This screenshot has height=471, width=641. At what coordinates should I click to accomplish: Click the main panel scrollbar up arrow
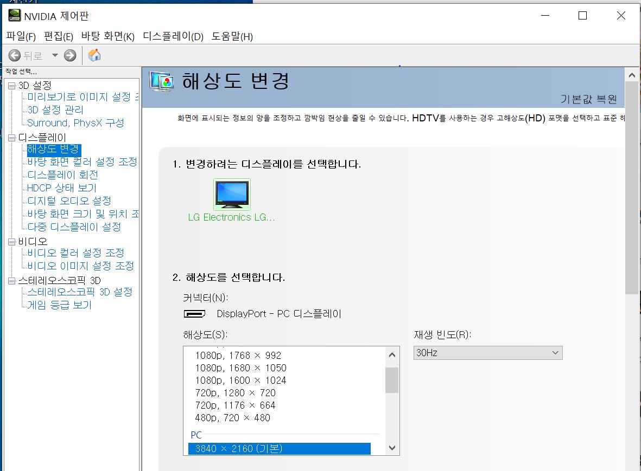coord(631,75)
